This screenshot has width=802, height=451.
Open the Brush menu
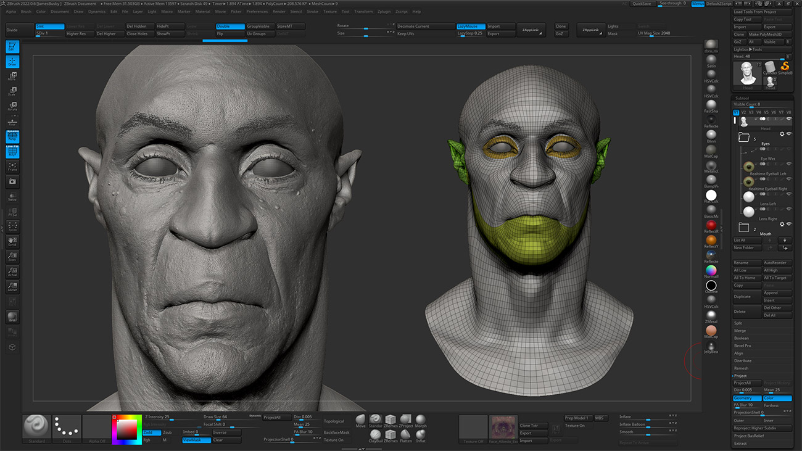click(x=26, y=12)
